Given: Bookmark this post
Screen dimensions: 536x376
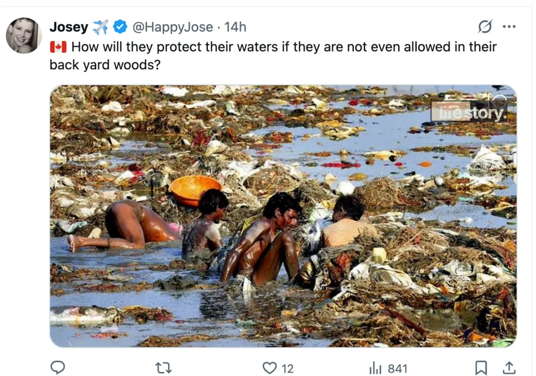Looking at the screenshot, I should point(481,368).
